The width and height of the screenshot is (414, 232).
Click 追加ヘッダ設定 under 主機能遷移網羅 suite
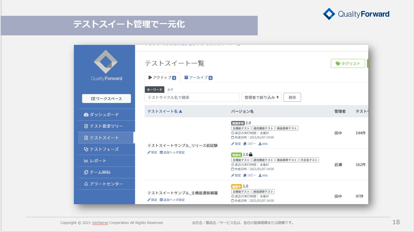point(172,200)
